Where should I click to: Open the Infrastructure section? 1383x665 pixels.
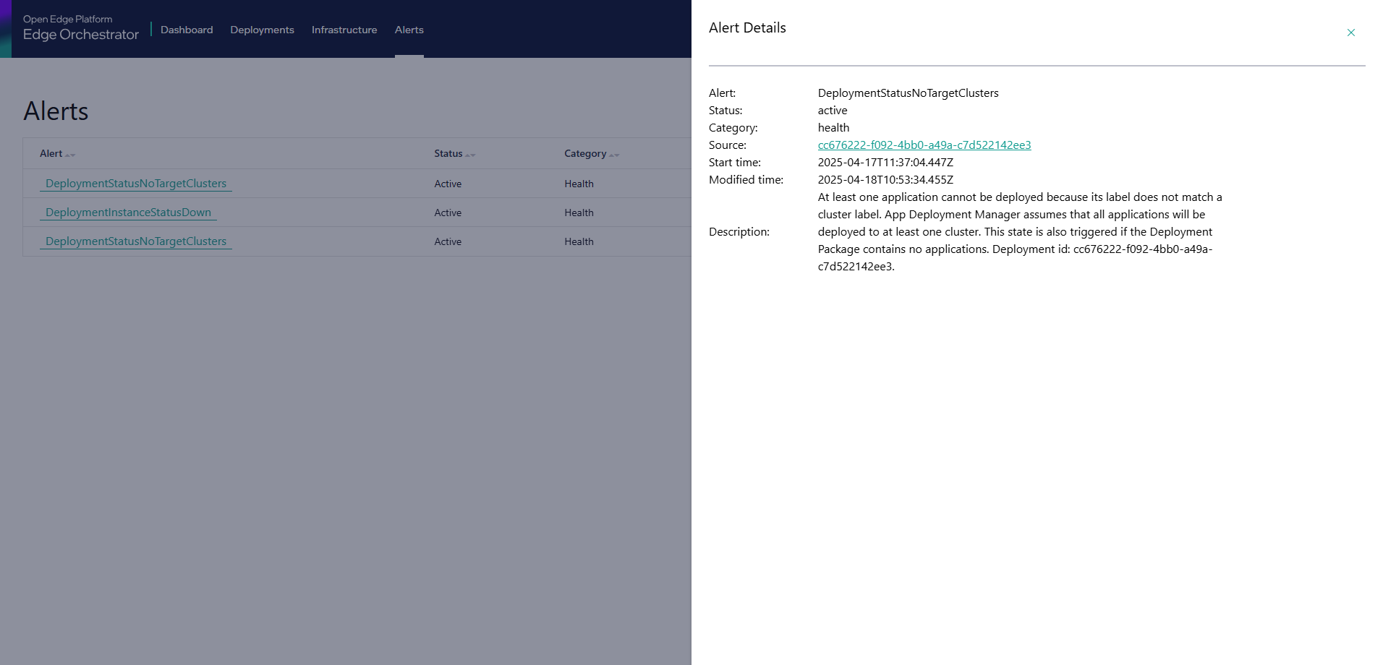pos(344,30)
